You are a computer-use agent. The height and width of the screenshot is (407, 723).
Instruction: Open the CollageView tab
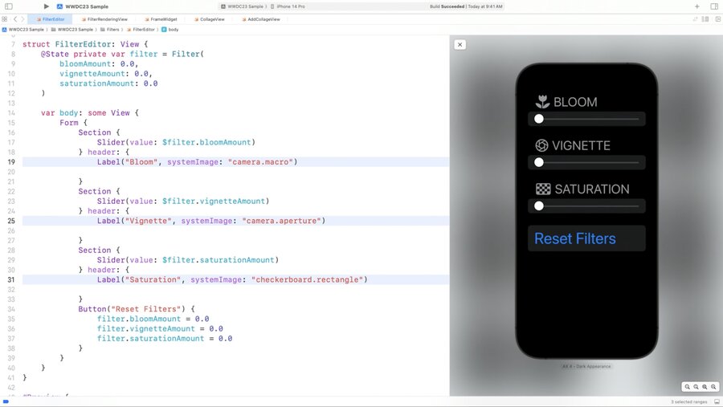210,19
